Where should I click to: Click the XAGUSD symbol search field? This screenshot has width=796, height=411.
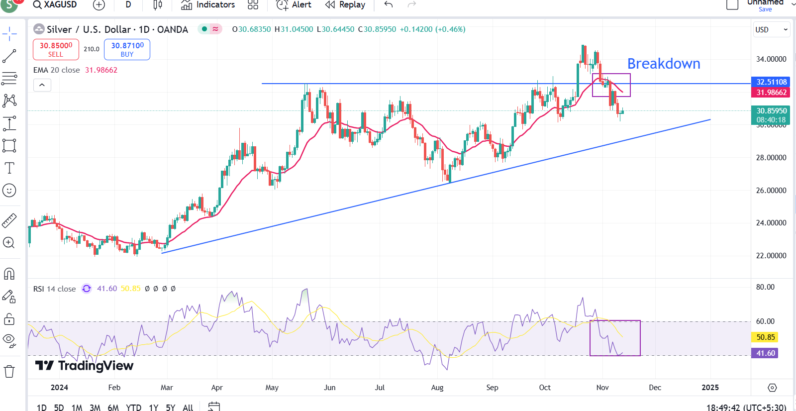tap(55, 5)
